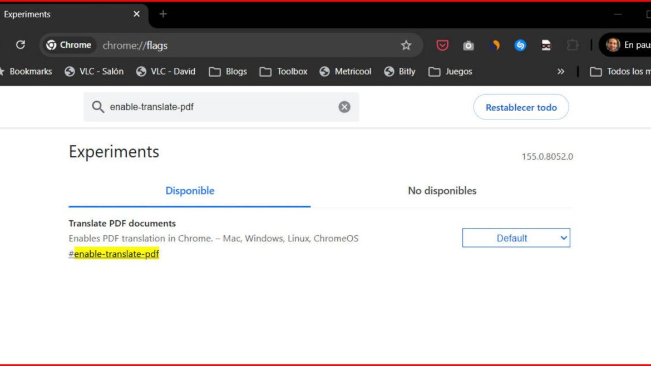Minimize the Chrome window
This screenshot has width=651, height=366.
click(x=618, y=14)
